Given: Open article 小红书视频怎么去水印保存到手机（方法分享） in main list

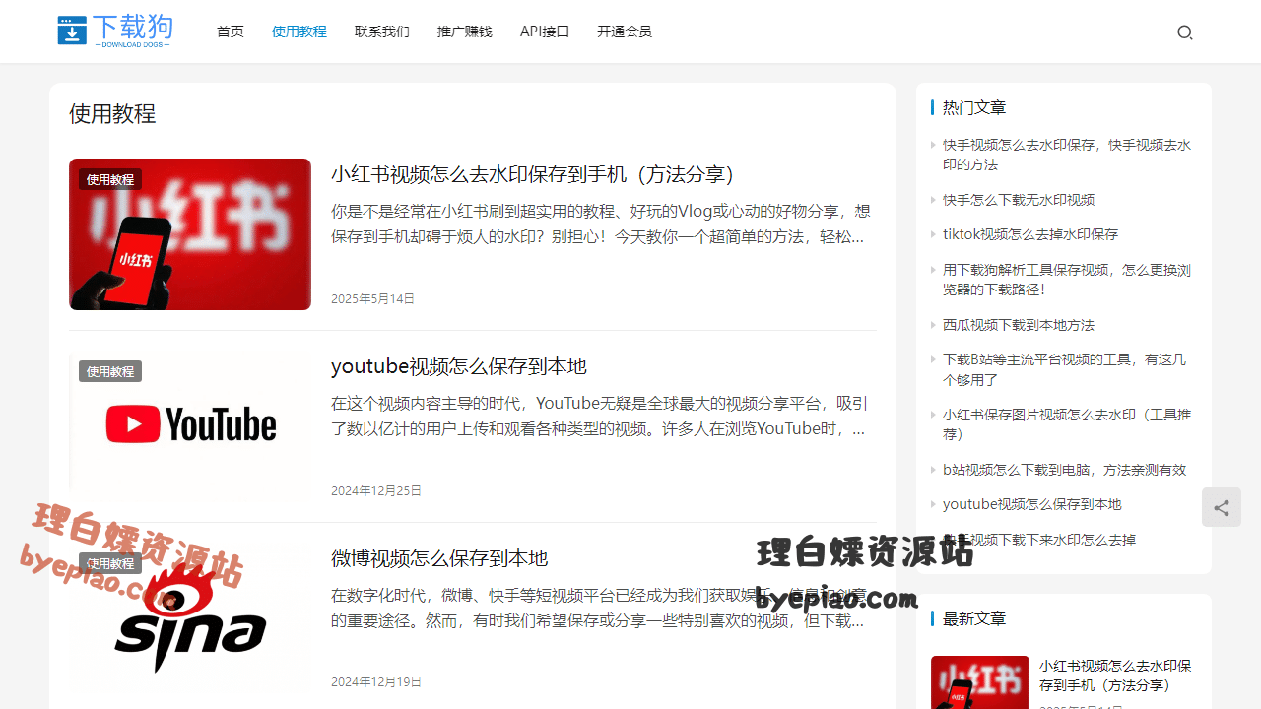Looking at the screenshot, I should click(536, 174).
